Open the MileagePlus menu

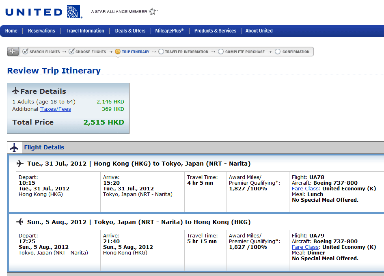[169, 31]
